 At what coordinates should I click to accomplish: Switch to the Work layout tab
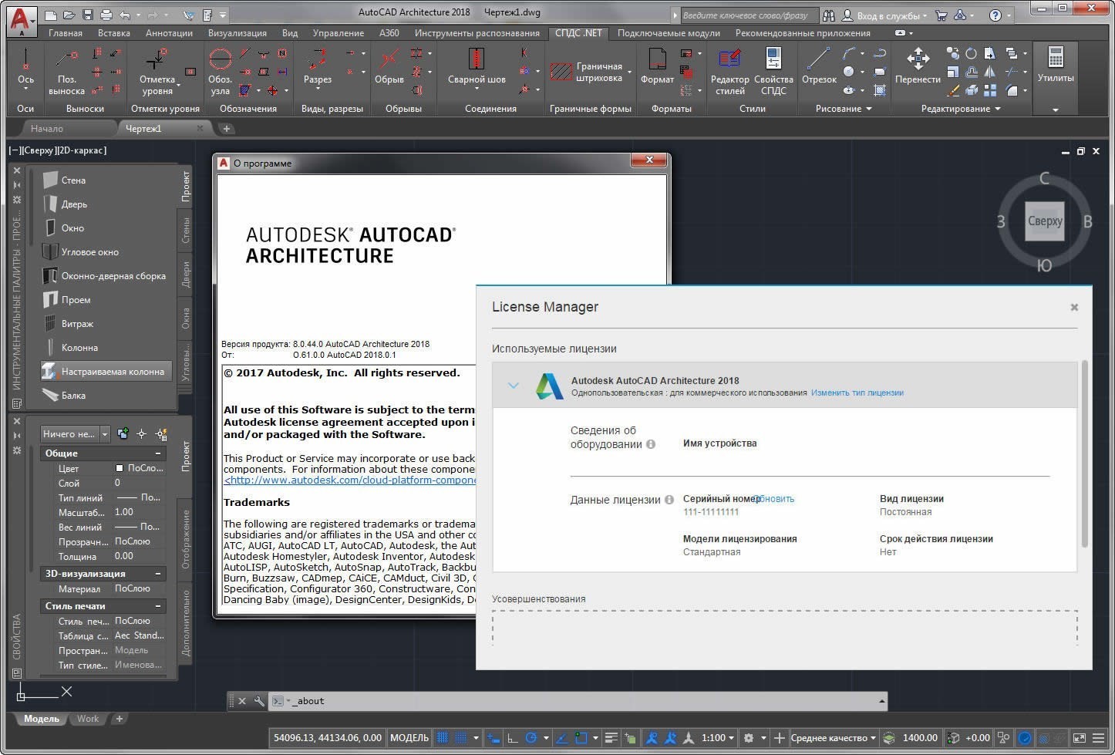(x=88, y=719)
